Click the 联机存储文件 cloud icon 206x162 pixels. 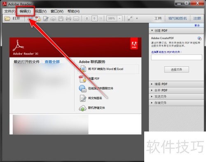[x=82, y=108]
